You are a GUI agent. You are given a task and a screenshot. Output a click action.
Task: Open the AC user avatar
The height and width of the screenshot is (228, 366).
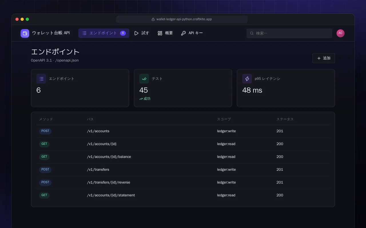341,33
